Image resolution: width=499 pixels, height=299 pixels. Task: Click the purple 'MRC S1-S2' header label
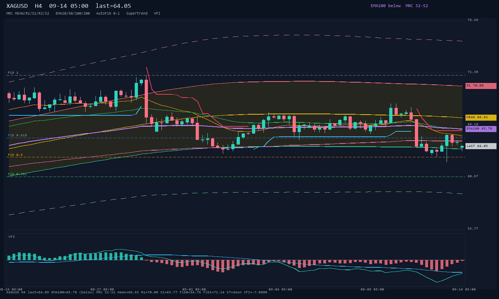point(417,6)
